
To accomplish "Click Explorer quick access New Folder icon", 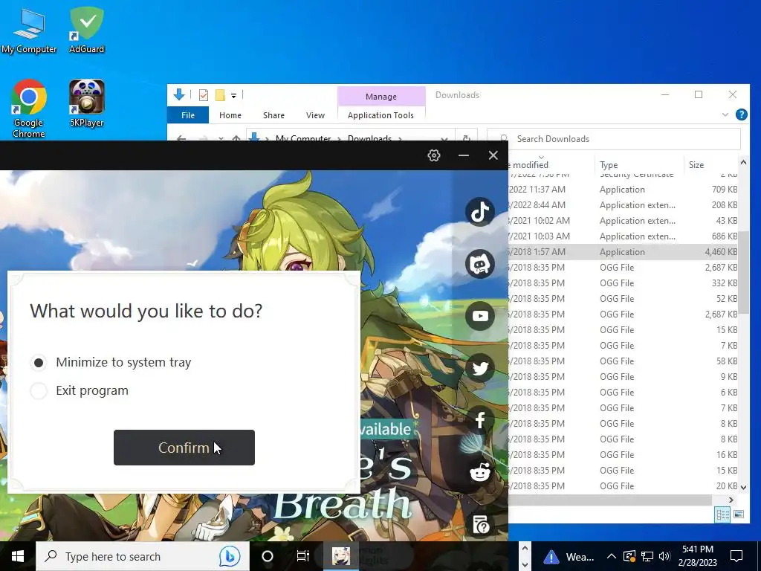I will click(x=220, y=95).
